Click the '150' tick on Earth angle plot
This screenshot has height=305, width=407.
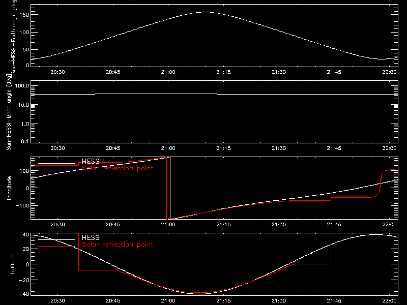click(24, 15)
